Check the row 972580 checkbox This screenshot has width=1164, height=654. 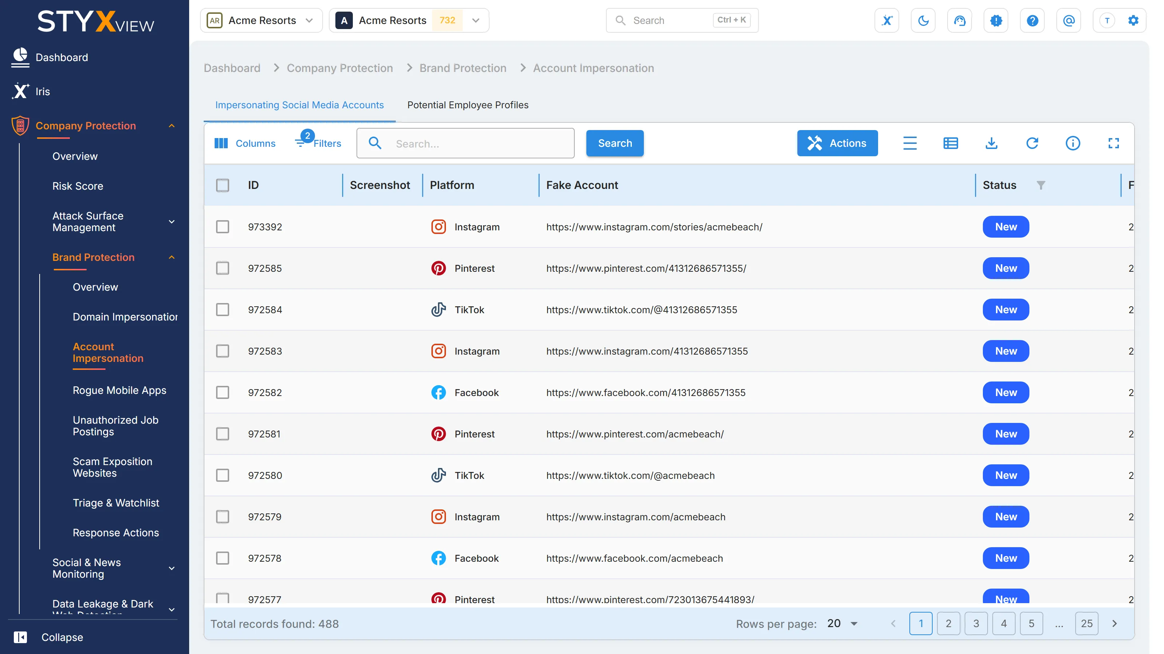222,475
